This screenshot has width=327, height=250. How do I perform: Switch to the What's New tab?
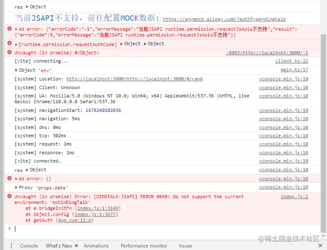[59, 246]
